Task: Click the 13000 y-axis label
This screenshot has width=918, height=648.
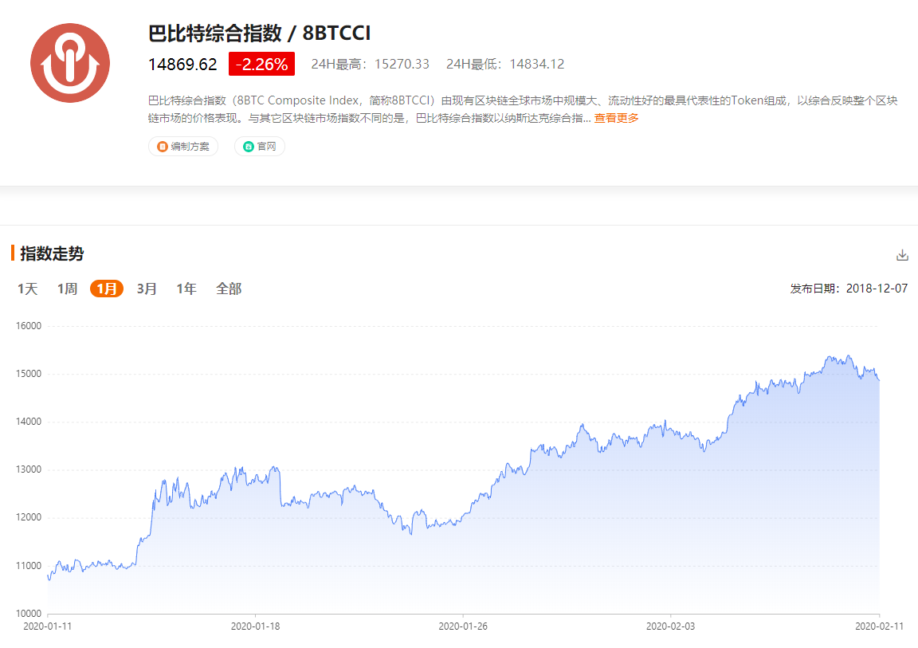Action: (x=29, y=470)
